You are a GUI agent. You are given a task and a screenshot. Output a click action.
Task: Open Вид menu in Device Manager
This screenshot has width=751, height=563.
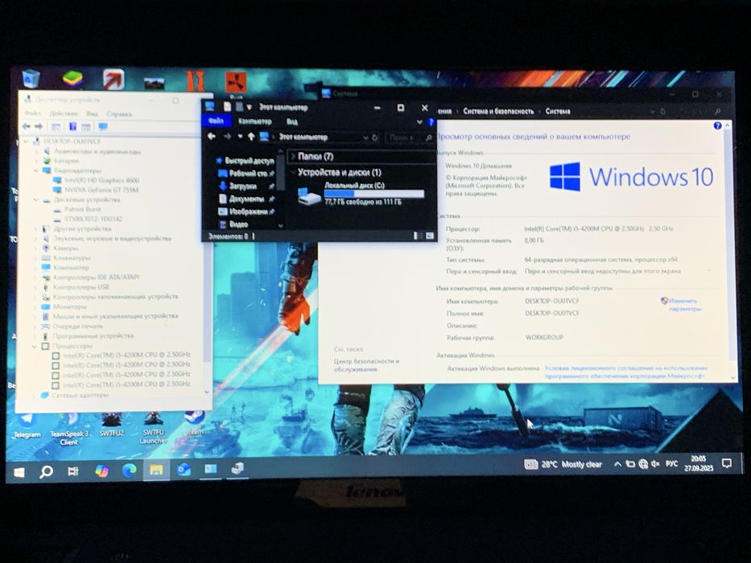point(92,114)
